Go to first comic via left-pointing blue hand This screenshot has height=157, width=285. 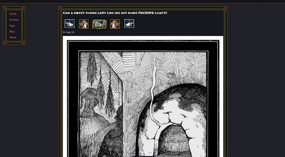(x=70, y=24)
